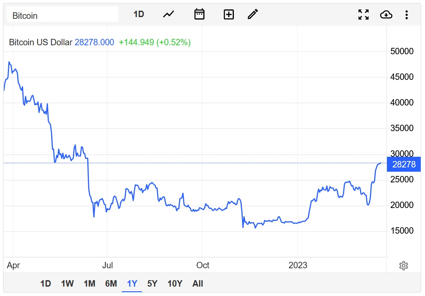Select the pencil drawing tool
Image resolution: width=425 pixels, height=296 pixels.
pos(253,14)
